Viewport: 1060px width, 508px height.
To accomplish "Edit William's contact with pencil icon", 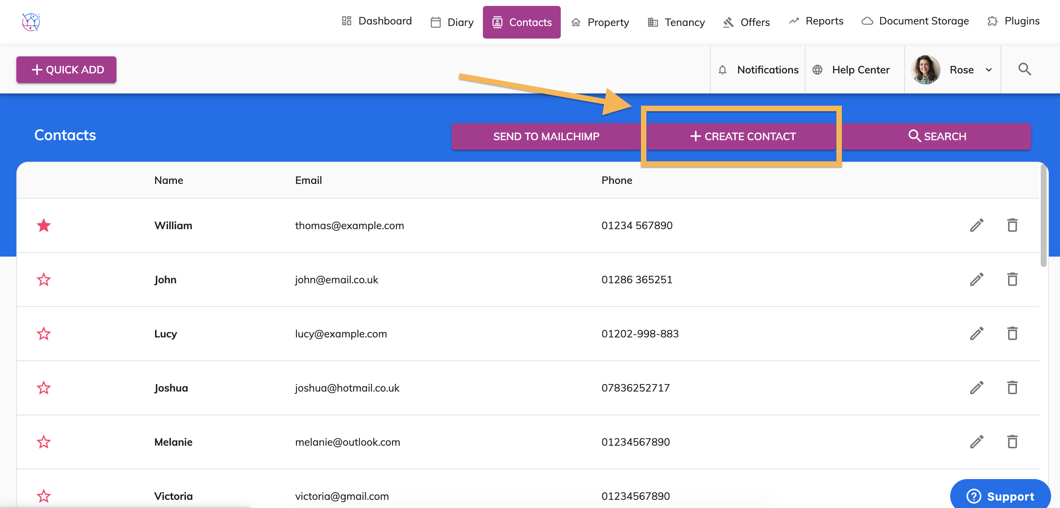I will click(x=977, y=225).
